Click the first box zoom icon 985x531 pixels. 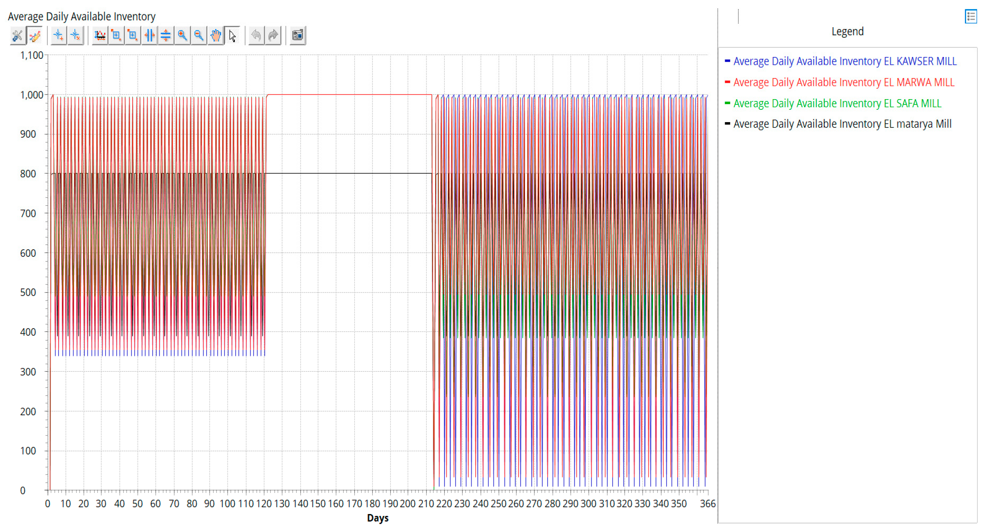pyautogui.click(x=116, y=36)
